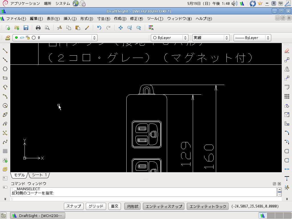Click command window scroll up arrow
The height and width of the screenshot is (219, 292).
(x=279, y=190)
